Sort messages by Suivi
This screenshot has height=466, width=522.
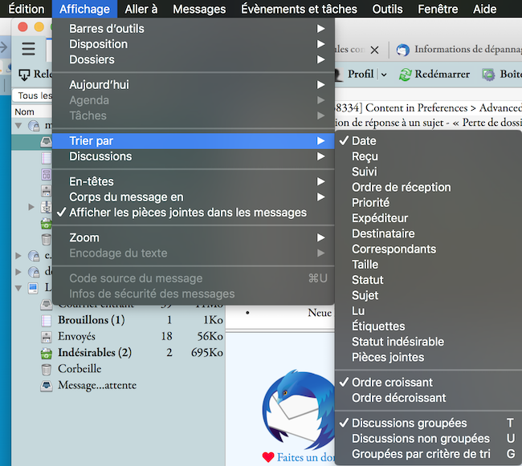(x=428, y=172)
